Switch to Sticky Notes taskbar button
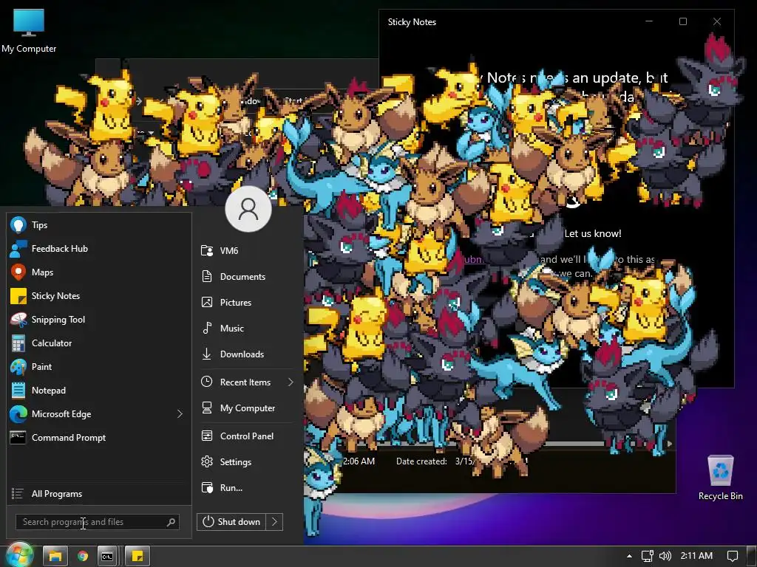Viewport: 757px width, 567px height. tap(138, 556)
